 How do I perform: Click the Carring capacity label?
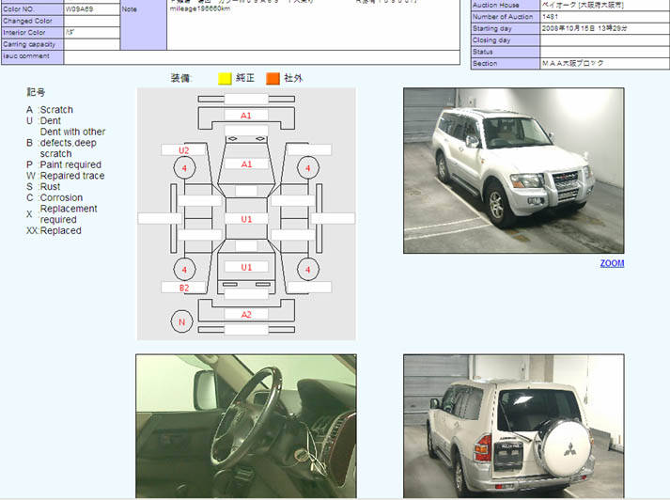[29, 44]
